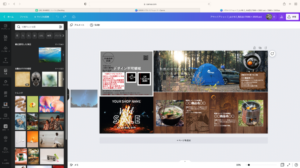The height and width of the screenshot is (168, 300).
Task: Open the help question mark icon
Action: (296, 165)
